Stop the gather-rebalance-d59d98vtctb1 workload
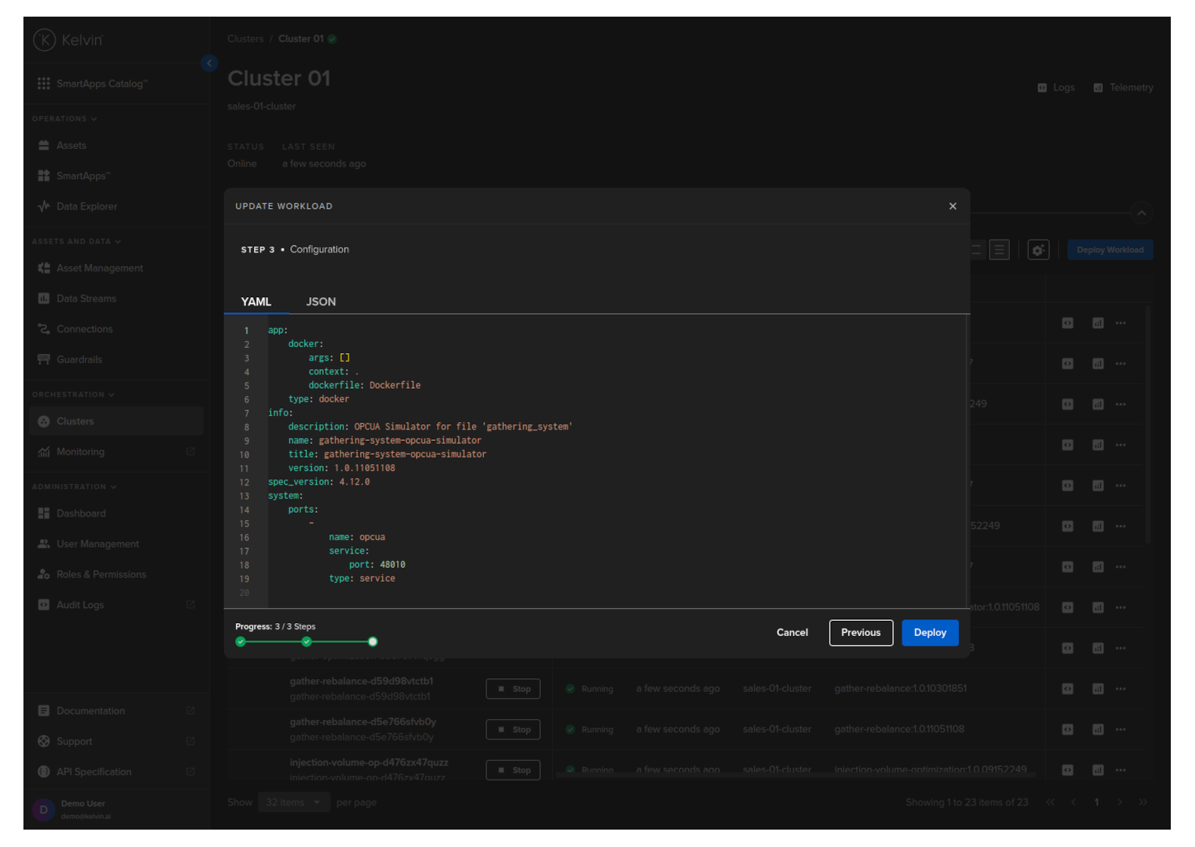 (513, 690)
